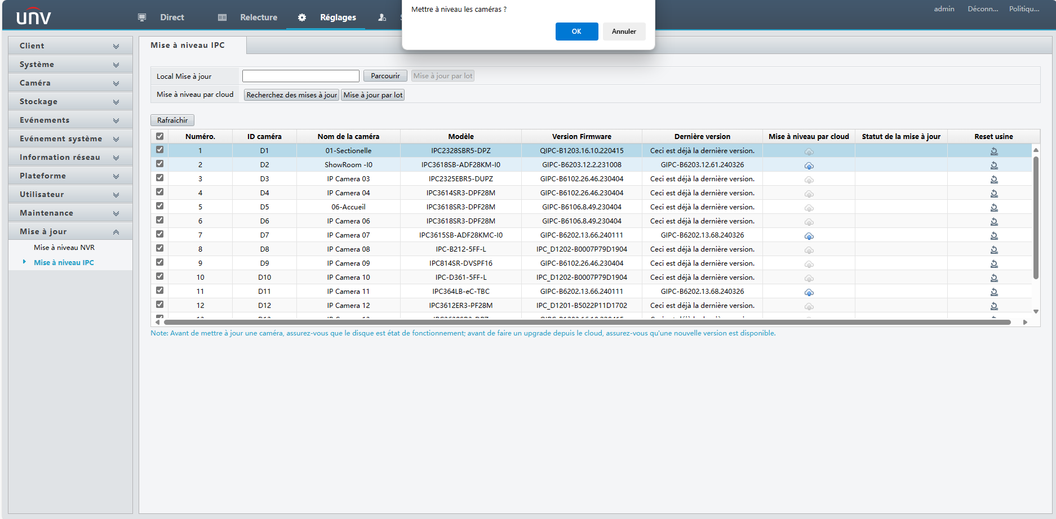Uncheck the checkbox for IP Camera 03
Screen dimensions: 1056x519
[x=160, y=178]
